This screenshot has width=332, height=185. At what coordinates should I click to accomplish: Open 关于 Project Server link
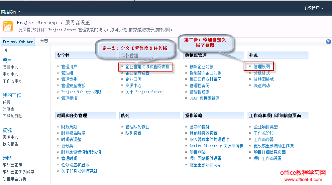coord(144,92)
